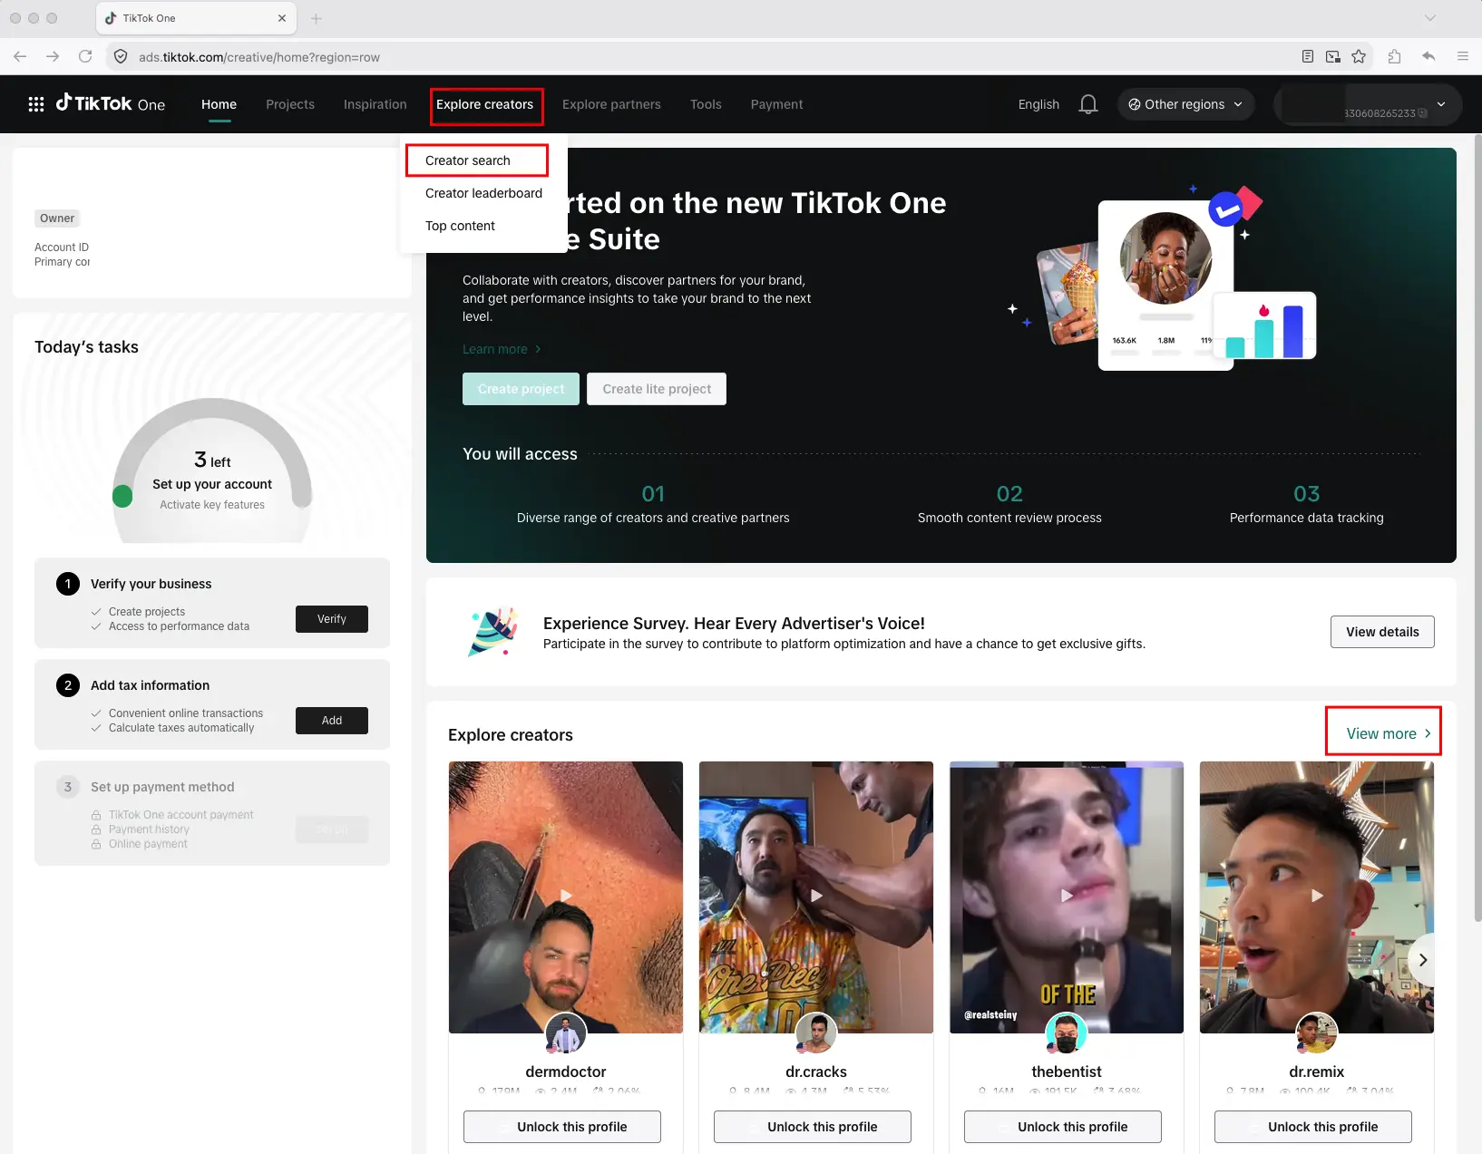This screenshot has width=1482, height=1154.
Task: Play the dr.cracks video
Action: tap(816, 896)
